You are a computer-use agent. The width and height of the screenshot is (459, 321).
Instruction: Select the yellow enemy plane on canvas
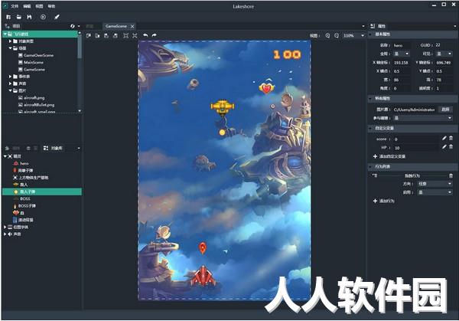[x=223, y=106]
